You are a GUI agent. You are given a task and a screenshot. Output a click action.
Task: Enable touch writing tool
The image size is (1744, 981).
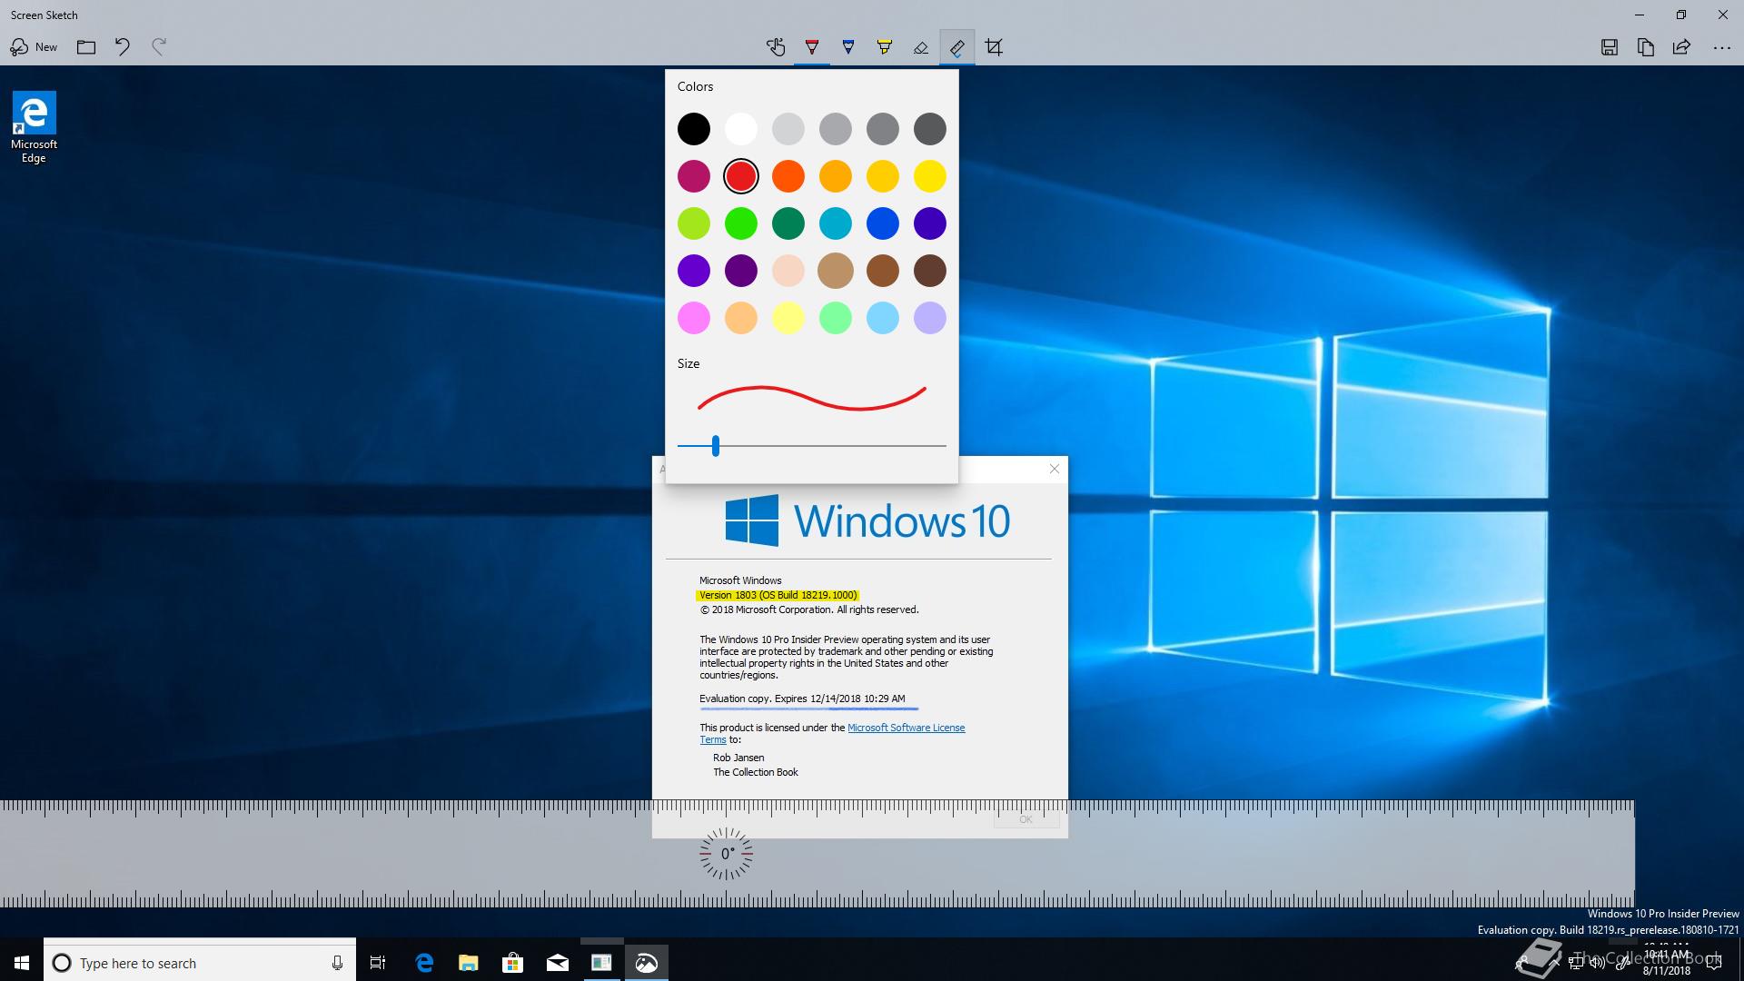[776, 47]
